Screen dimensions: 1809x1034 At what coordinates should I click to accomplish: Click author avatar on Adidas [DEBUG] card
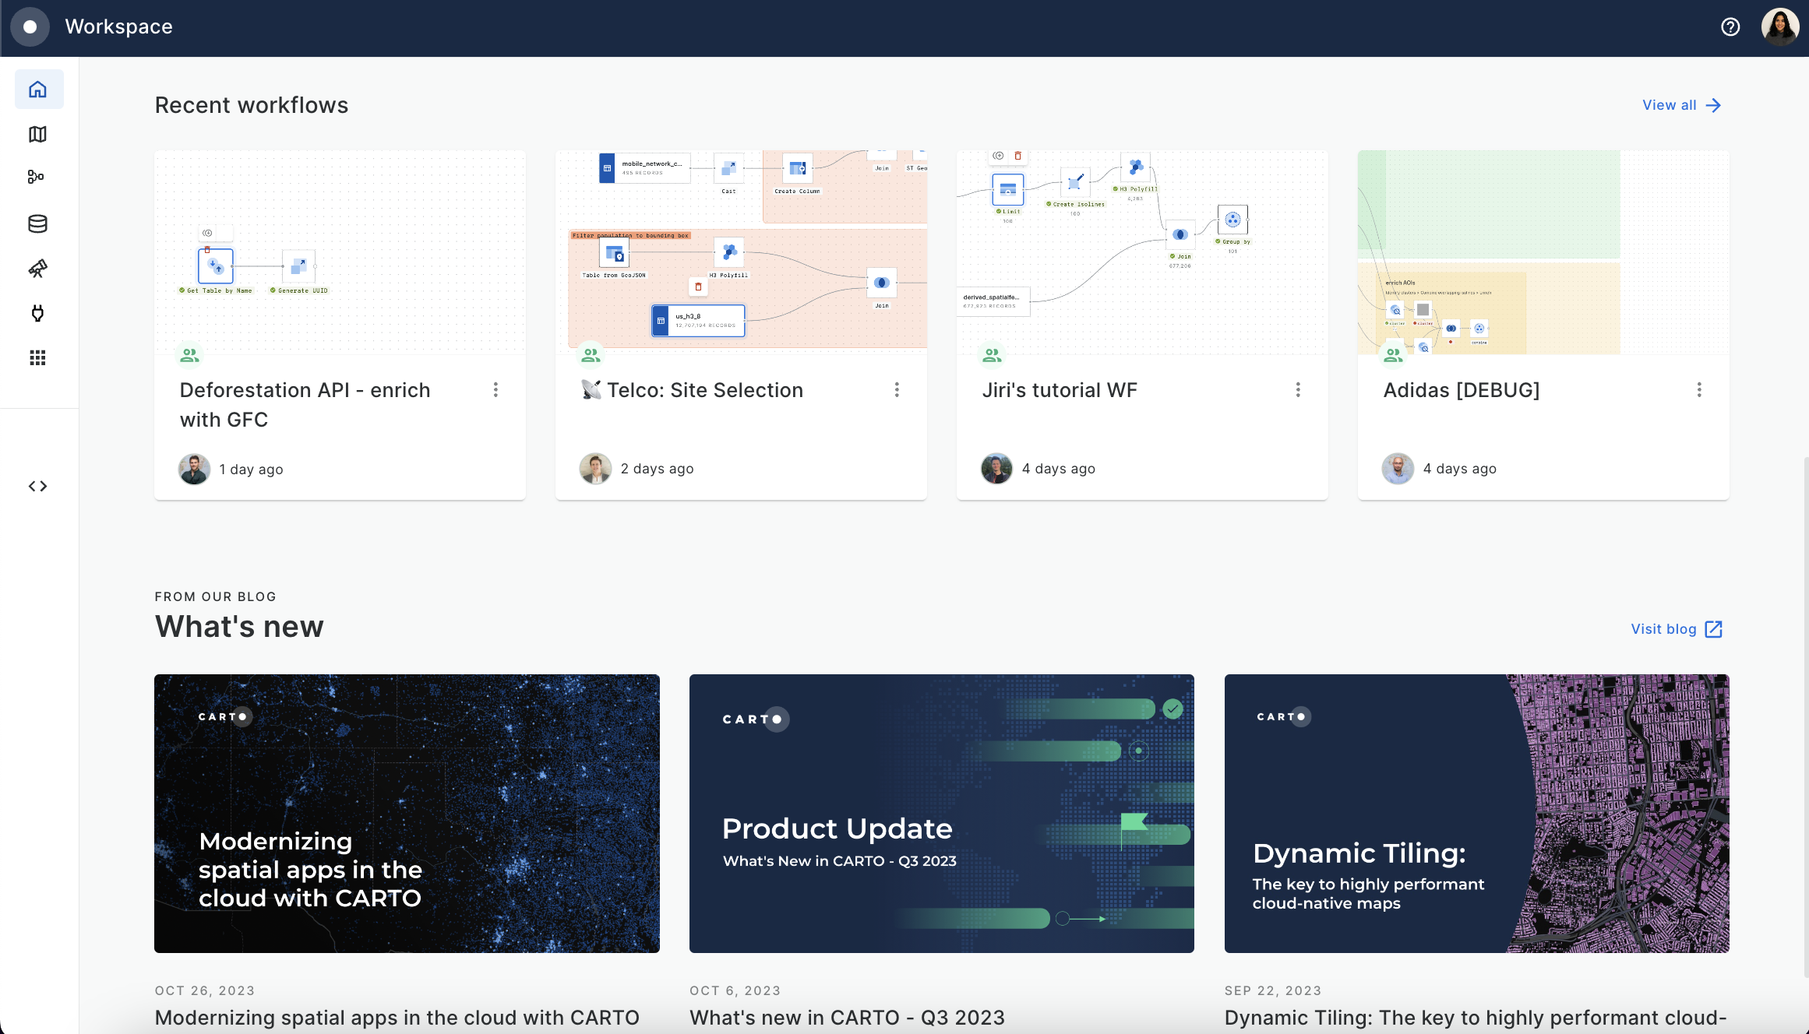pos(1398,469)
